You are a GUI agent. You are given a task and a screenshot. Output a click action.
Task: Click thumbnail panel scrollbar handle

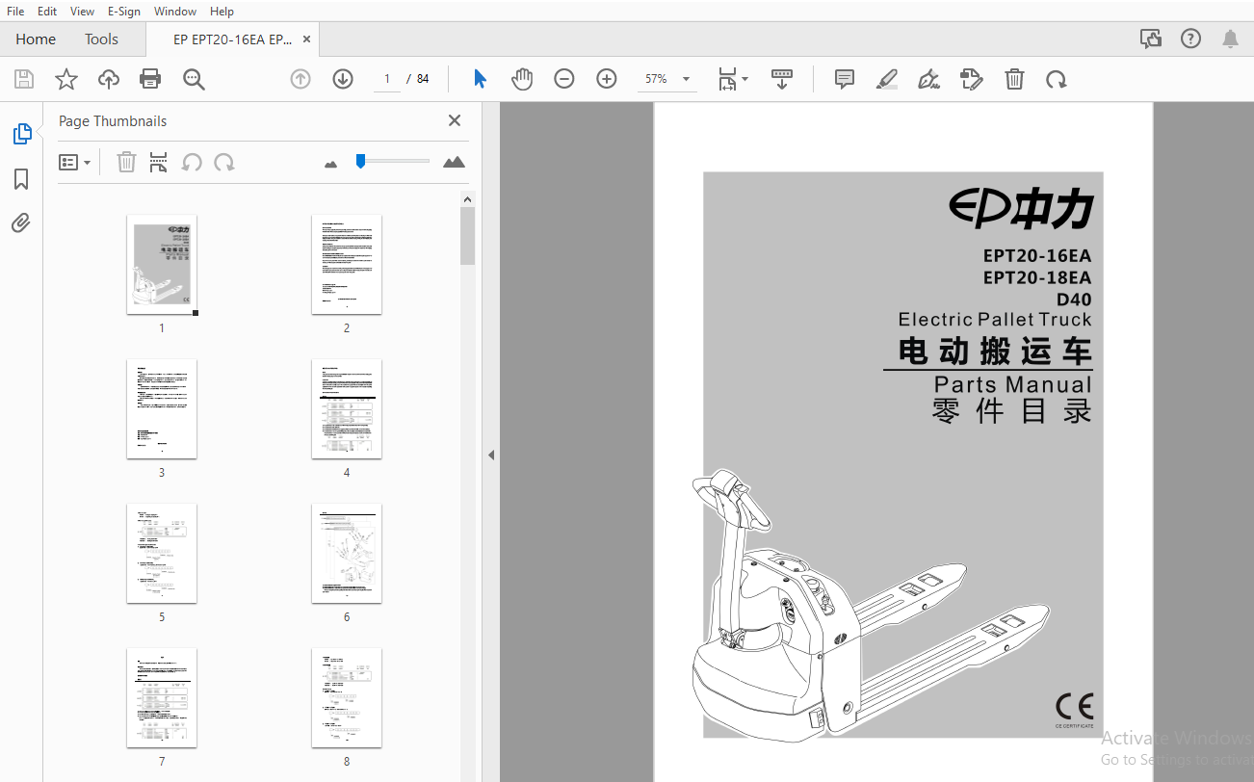[x=467, y=236]
